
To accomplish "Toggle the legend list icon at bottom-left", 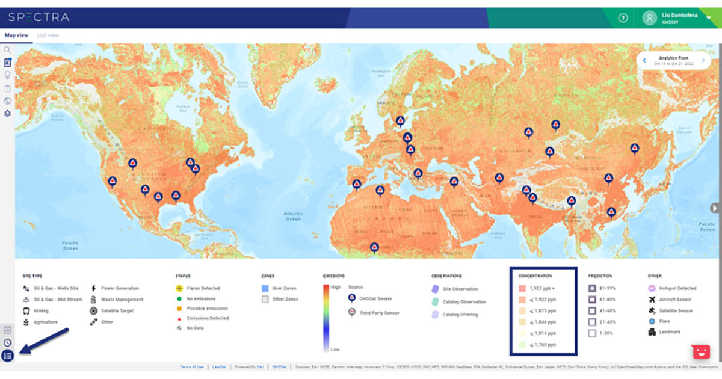I will point(7,356).
